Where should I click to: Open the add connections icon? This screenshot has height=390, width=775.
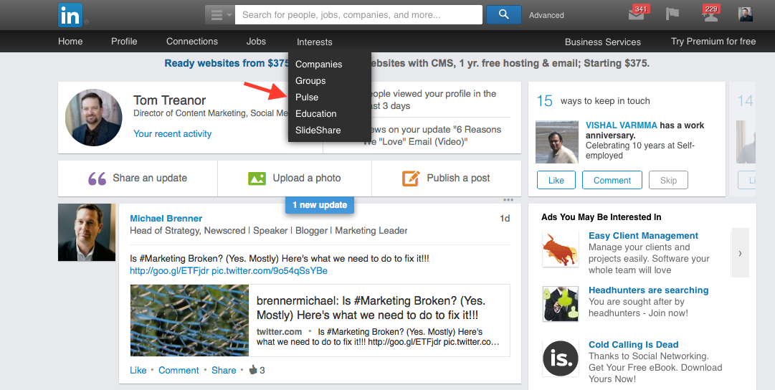(x=710, y=14)
